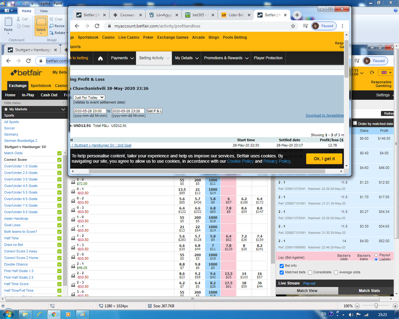This screenshot has height=319, width=399.
Task: Toggle the Asian Handicap market checkbox
Action: pos(59,219)
